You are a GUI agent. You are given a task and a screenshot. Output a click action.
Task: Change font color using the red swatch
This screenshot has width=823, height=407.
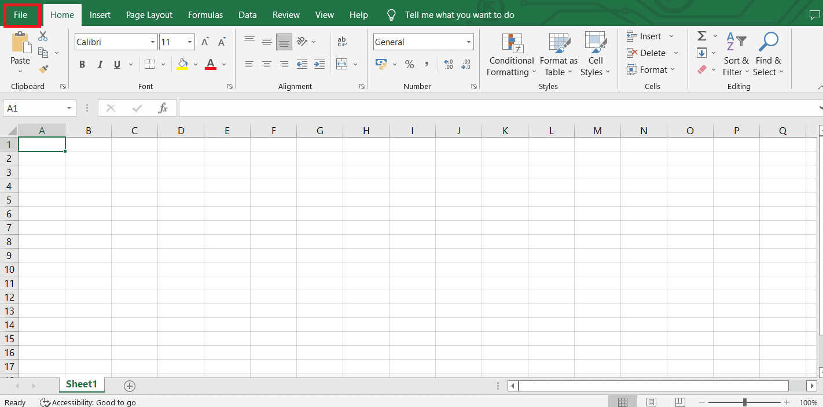[210, 64]
